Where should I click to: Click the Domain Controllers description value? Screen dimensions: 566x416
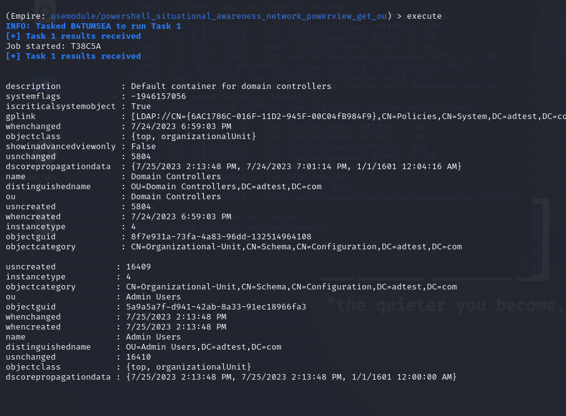231,86
